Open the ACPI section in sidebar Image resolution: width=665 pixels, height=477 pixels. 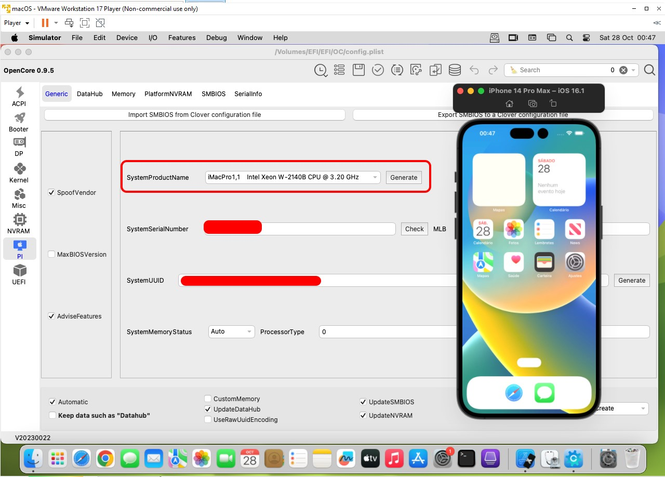19,97
